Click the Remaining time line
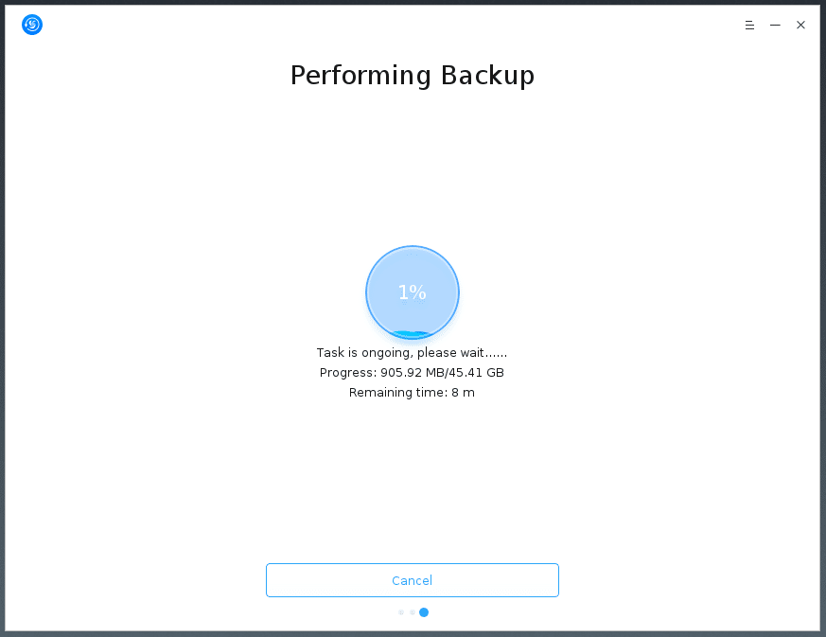Viewport: 826px width, 637px height. pyautogui.click(x=412, y=393)
